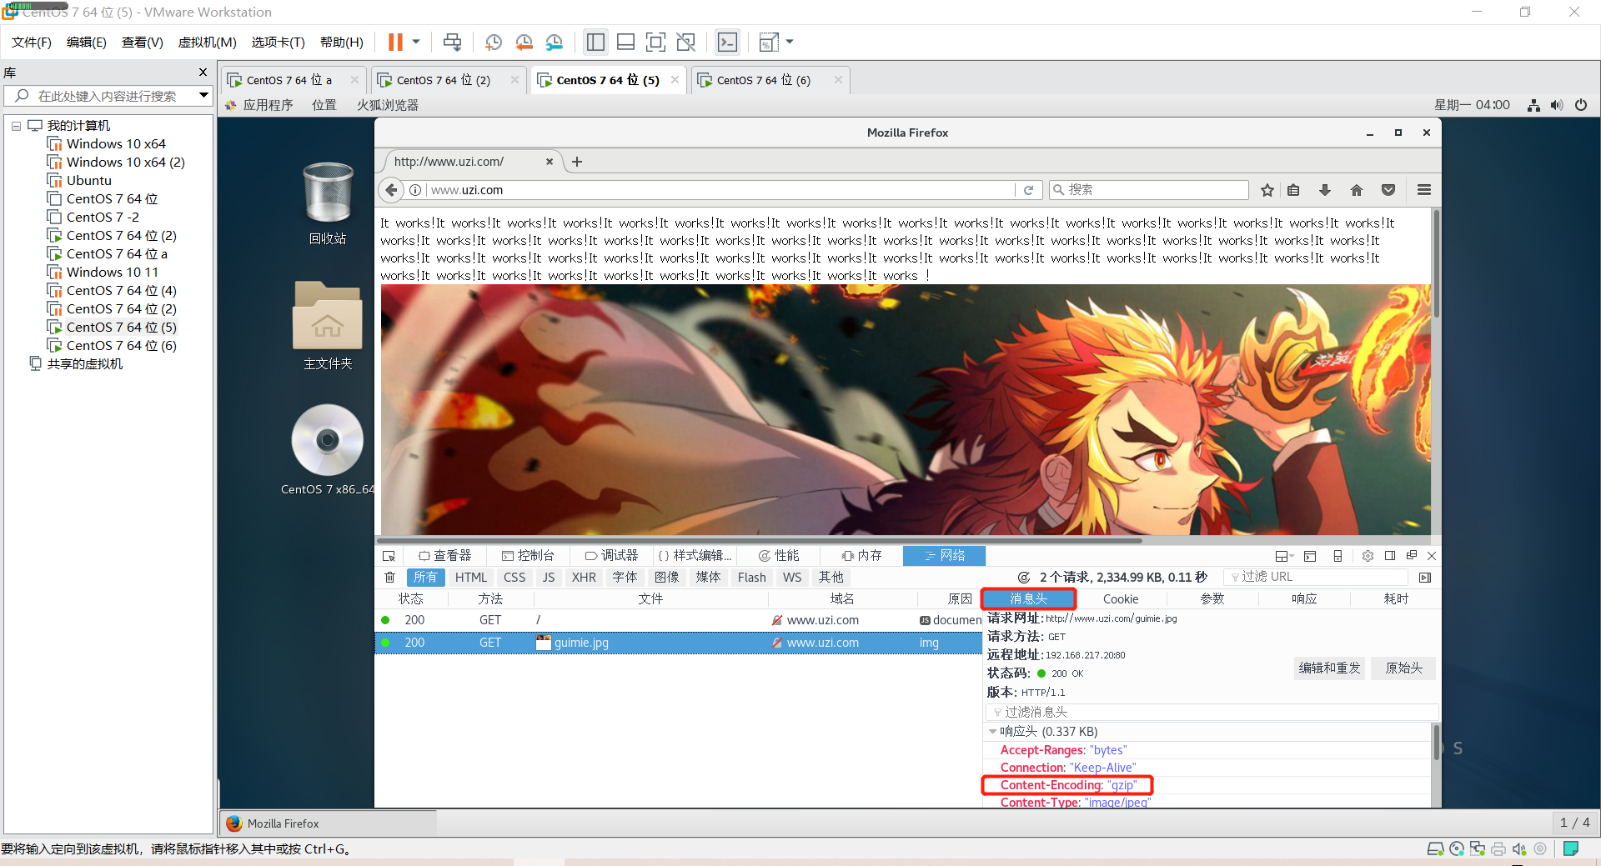Open the 虚拟机(M) menu
This screenshot has width=1601, height=866.
click(x=208, y=42)
